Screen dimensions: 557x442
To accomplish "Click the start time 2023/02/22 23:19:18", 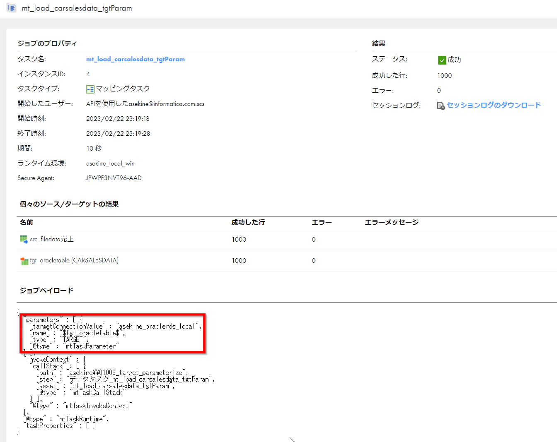I will click(118, 119).
